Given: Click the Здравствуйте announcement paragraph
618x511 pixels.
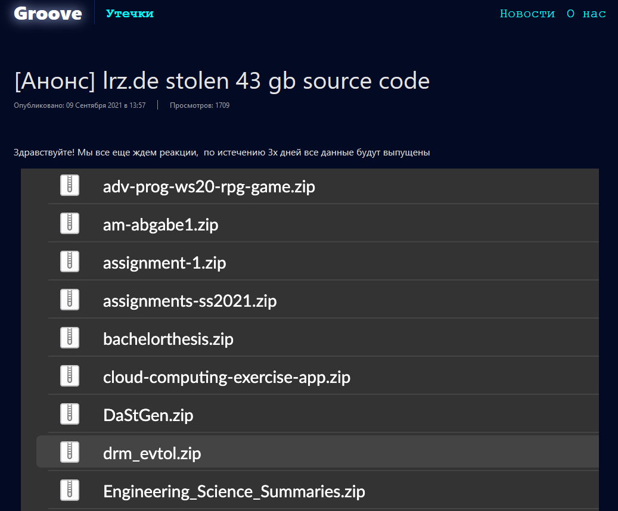Looking at the screenshot, I should 222,152.
